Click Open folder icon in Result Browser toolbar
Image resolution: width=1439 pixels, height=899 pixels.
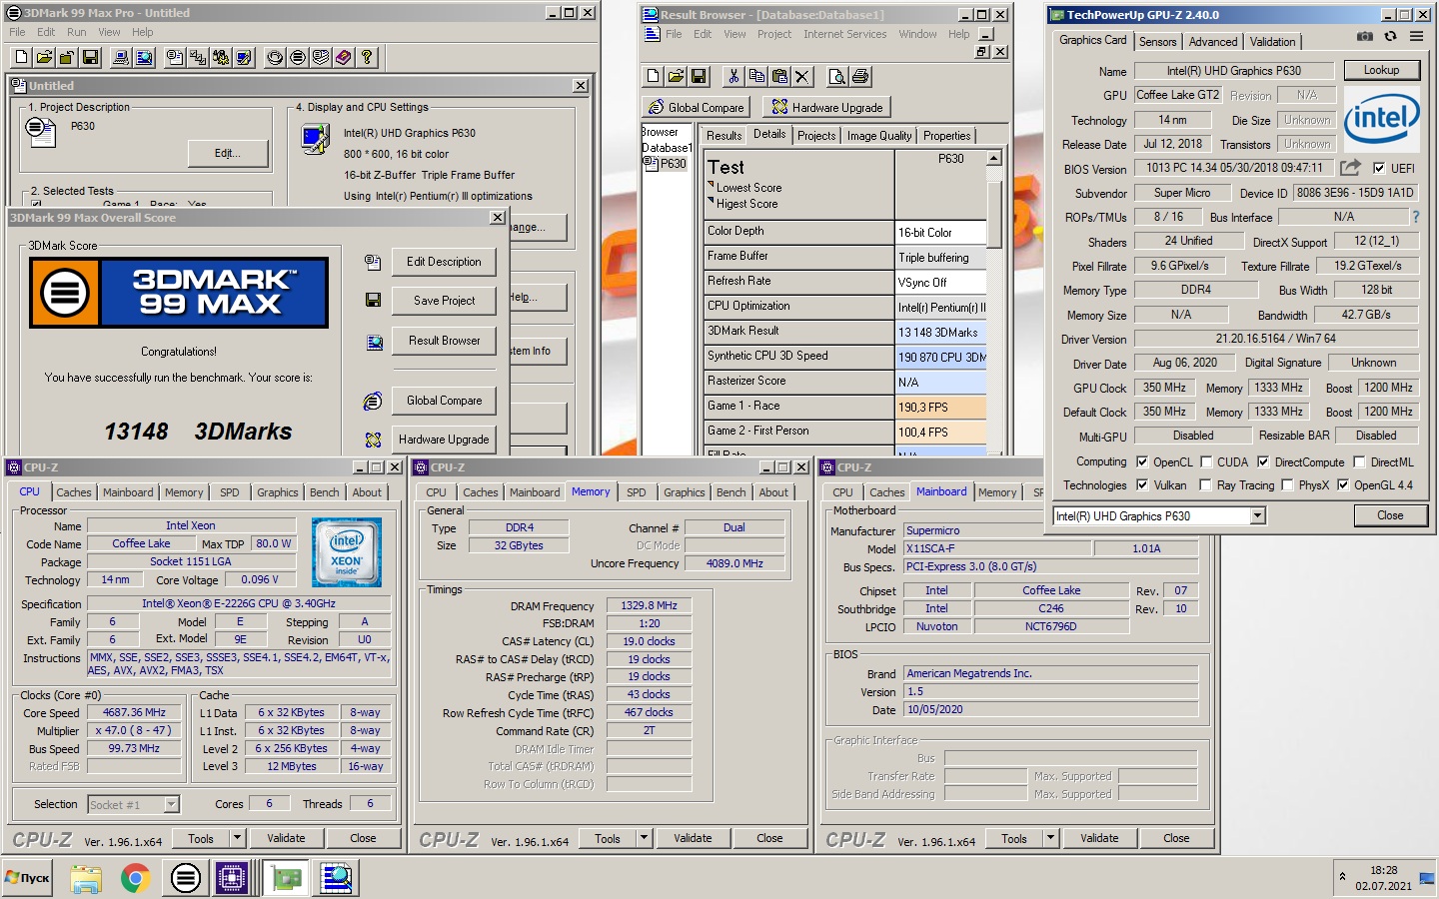(x=676, y=76)
